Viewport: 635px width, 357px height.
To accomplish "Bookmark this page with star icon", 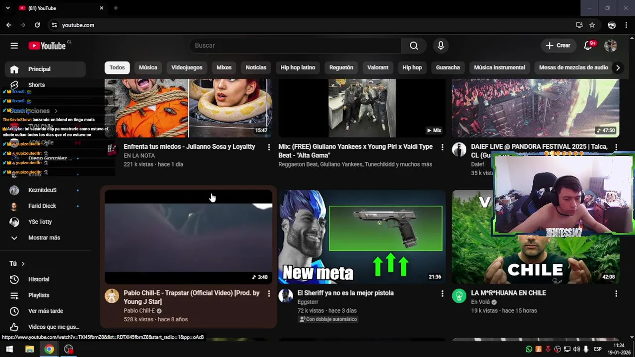I will [x=592, y=25].
